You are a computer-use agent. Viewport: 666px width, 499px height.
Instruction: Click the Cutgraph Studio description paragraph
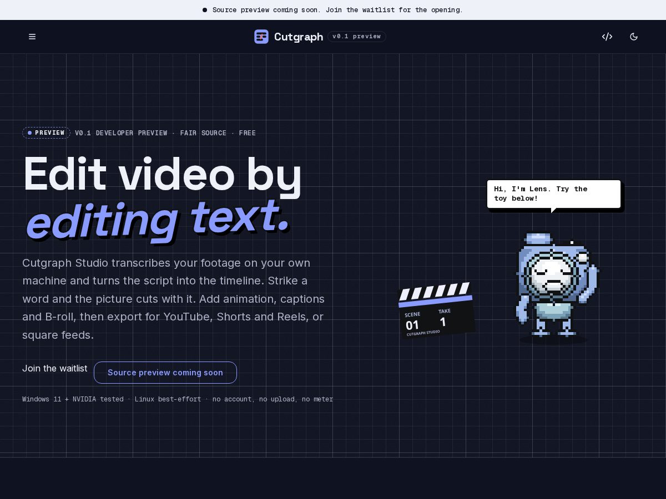click(174, 299)
